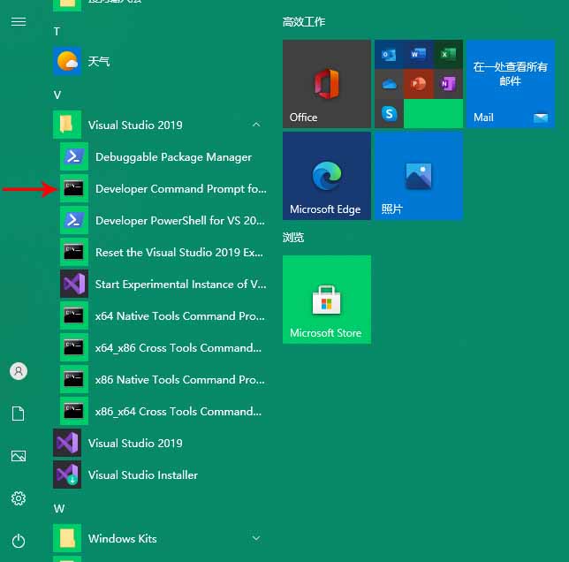Open x64 Native Tools Command Prompt icon

click(x=74, y=315)
